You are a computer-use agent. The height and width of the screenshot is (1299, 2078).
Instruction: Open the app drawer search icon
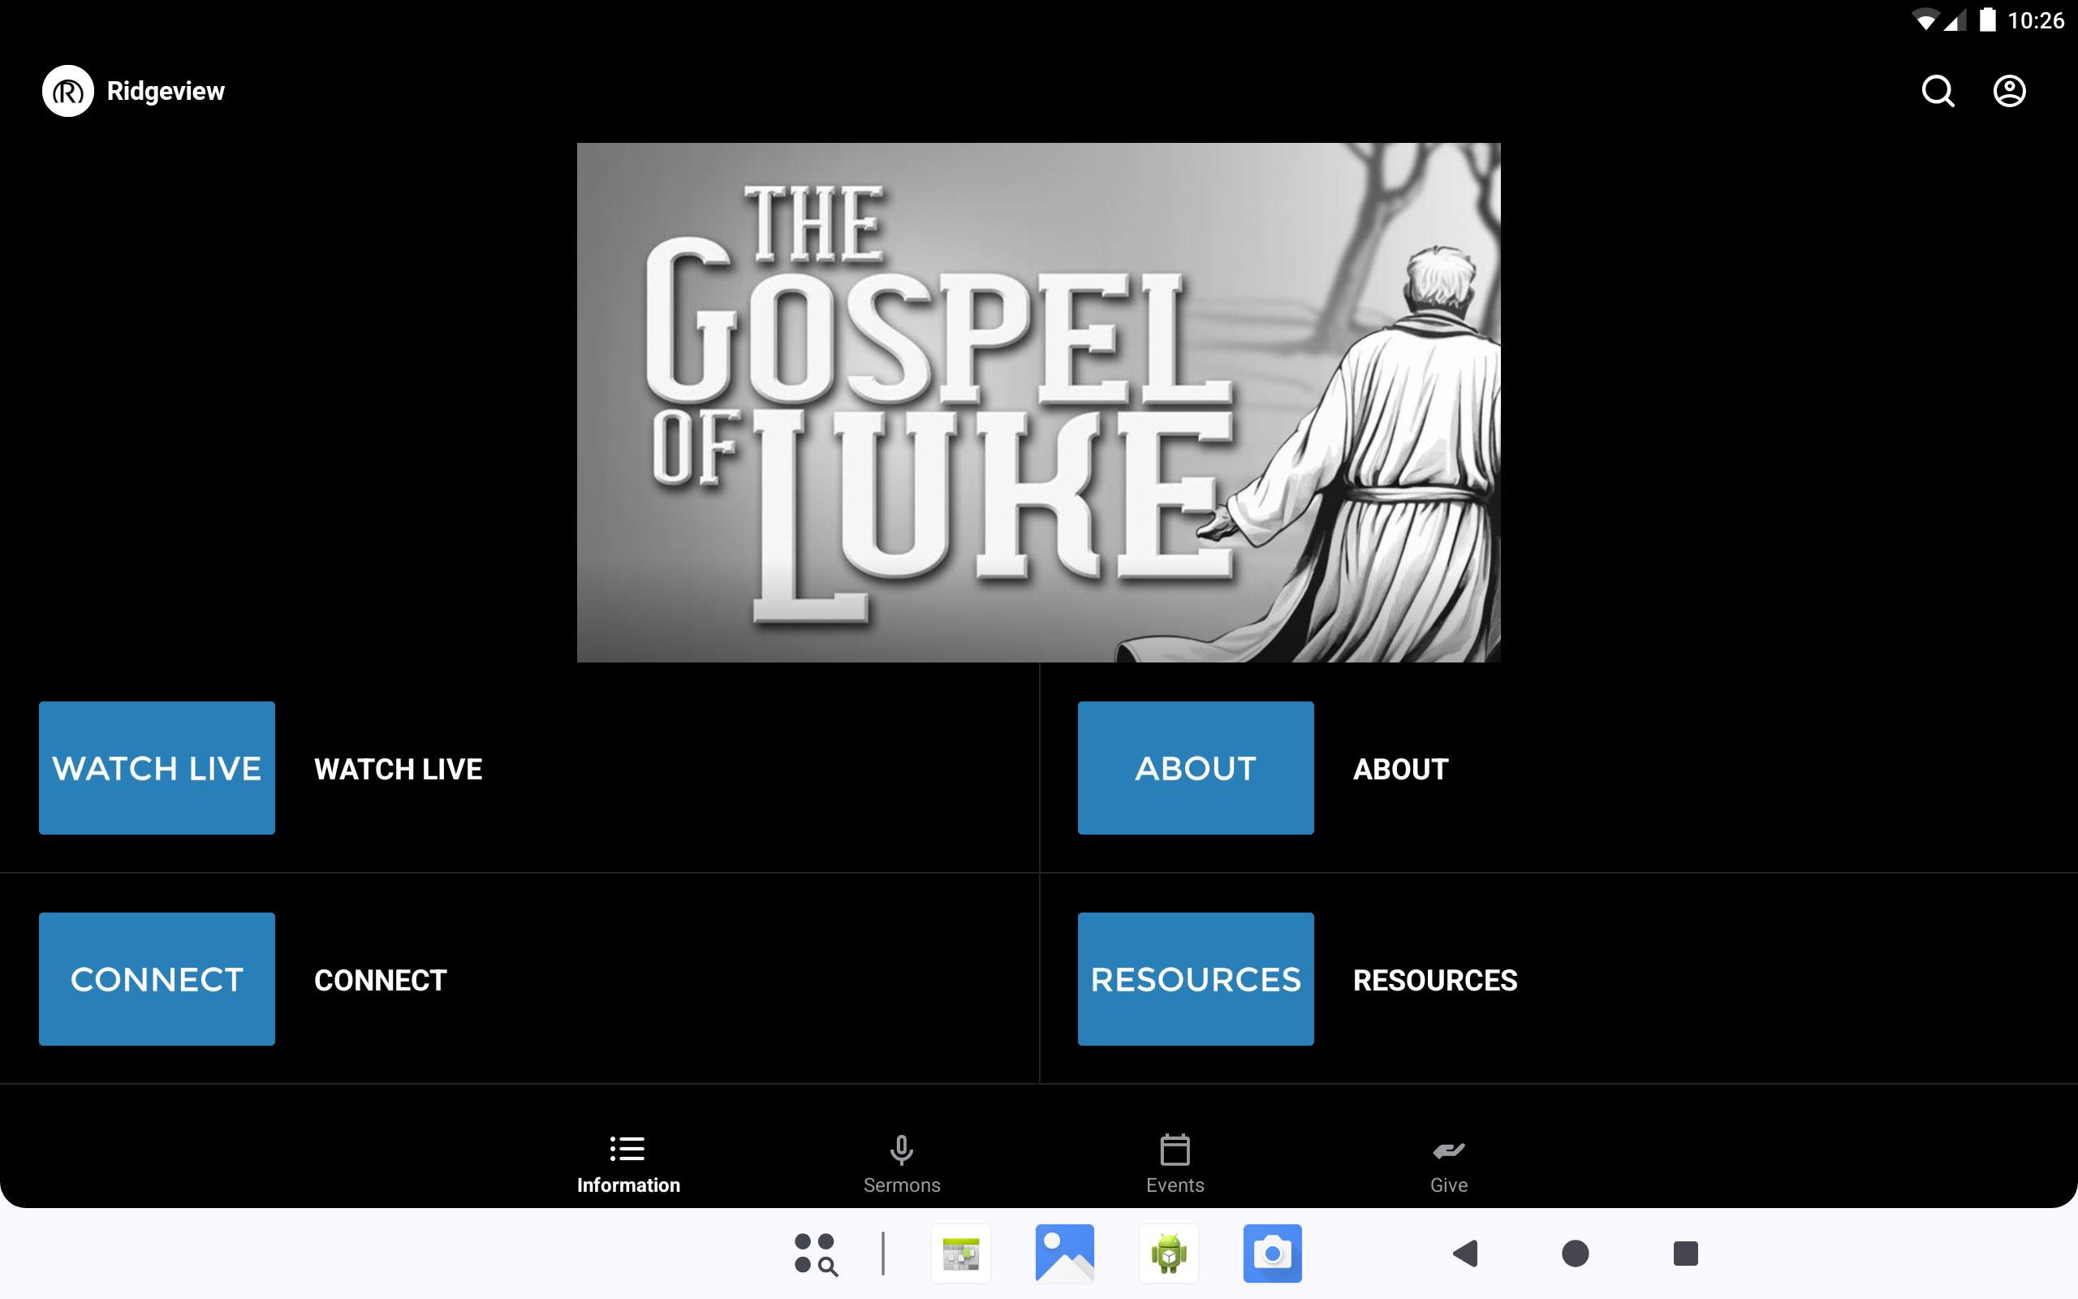click(x=815, y=1254)
